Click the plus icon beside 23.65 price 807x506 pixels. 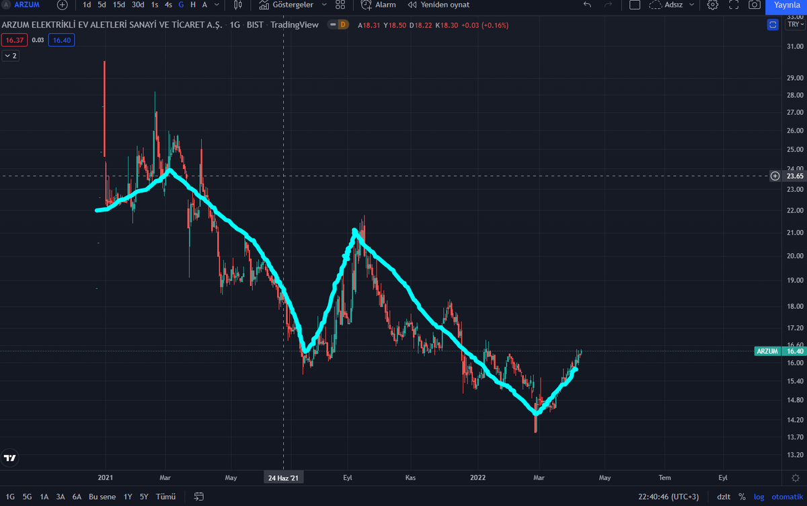click(775, 176)
